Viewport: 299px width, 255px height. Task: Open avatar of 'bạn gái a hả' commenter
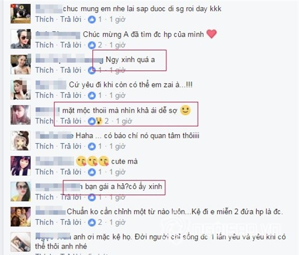pyautogui.click(x=21, y=192)
